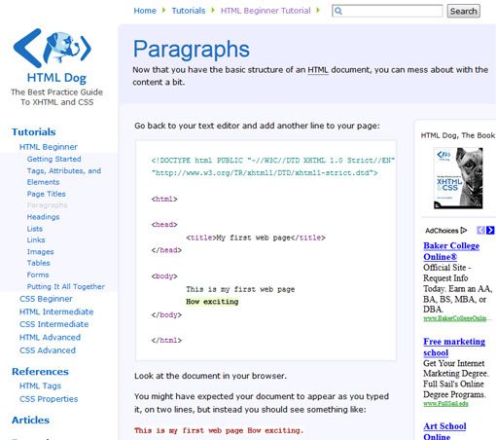Viewport: 496px width, 440px height.
Task: Open Putting It All Together page
Action: point(66,286)
